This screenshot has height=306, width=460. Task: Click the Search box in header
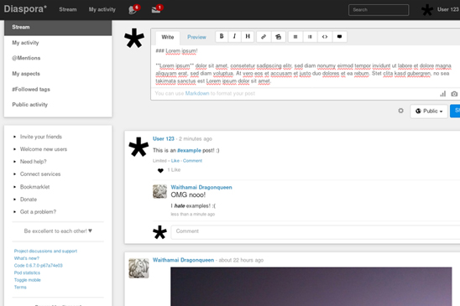[x=379, y=10]
